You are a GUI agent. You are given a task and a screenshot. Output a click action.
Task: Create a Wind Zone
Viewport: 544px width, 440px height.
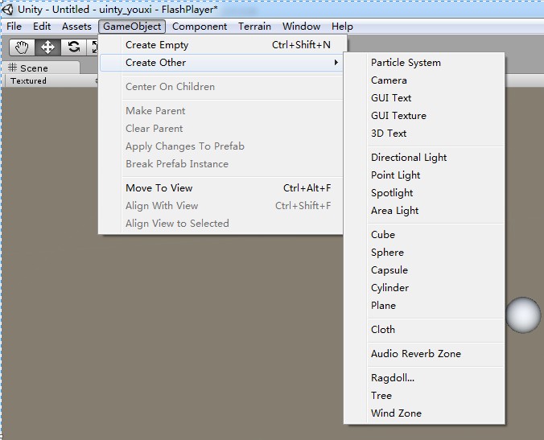(424, 413)
